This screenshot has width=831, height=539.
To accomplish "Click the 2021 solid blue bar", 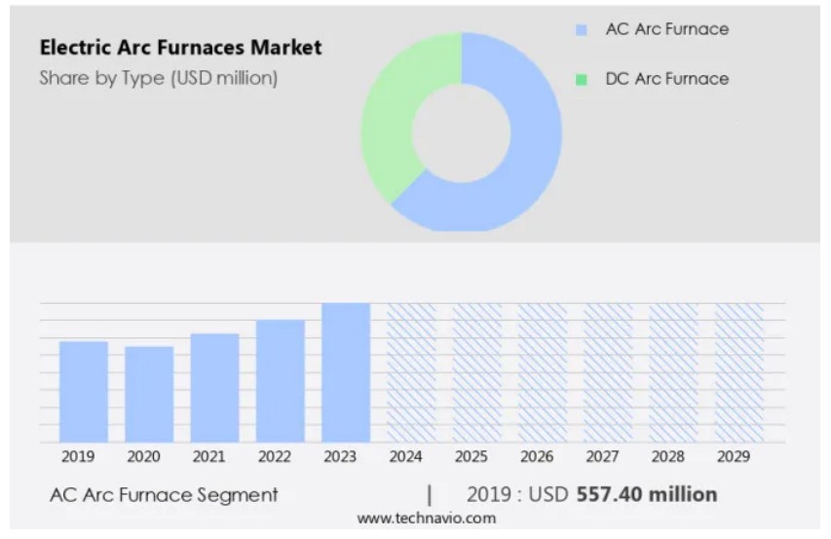I will [x=214, y=388].
